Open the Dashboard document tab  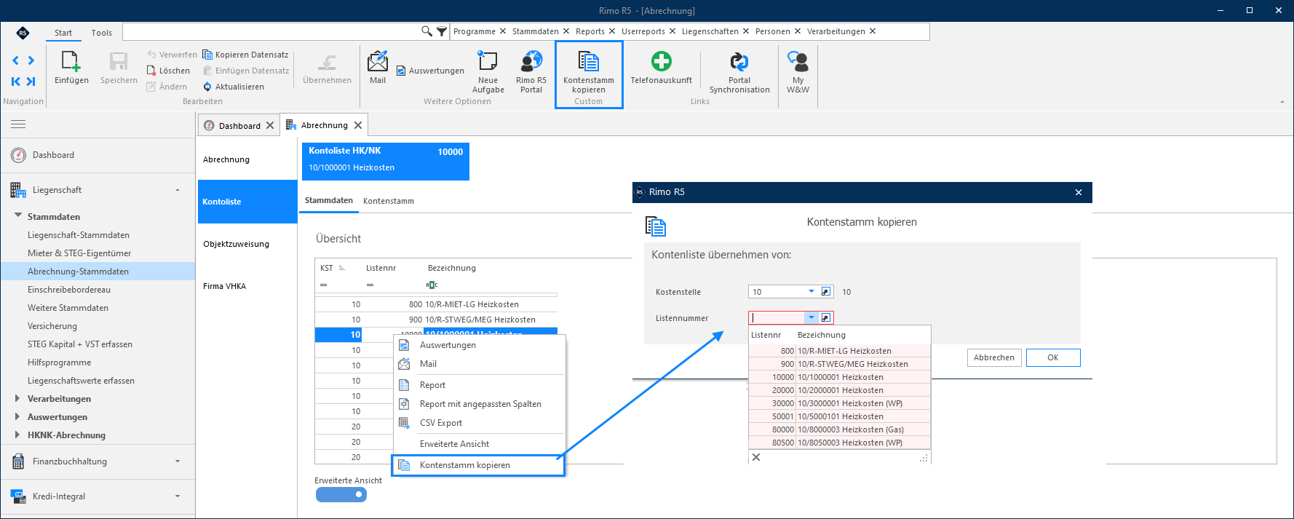[239, 125]
